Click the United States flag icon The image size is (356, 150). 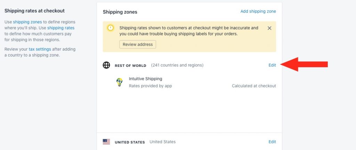click(106, 142)
